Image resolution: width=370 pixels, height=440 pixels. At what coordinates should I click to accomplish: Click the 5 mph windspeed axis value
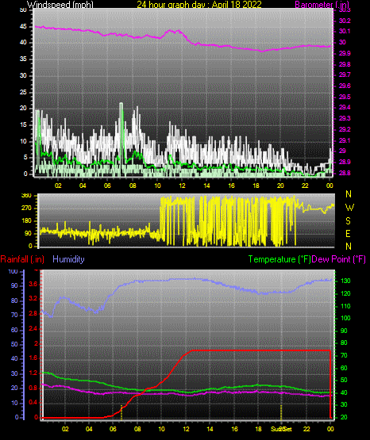coord(25,158)
